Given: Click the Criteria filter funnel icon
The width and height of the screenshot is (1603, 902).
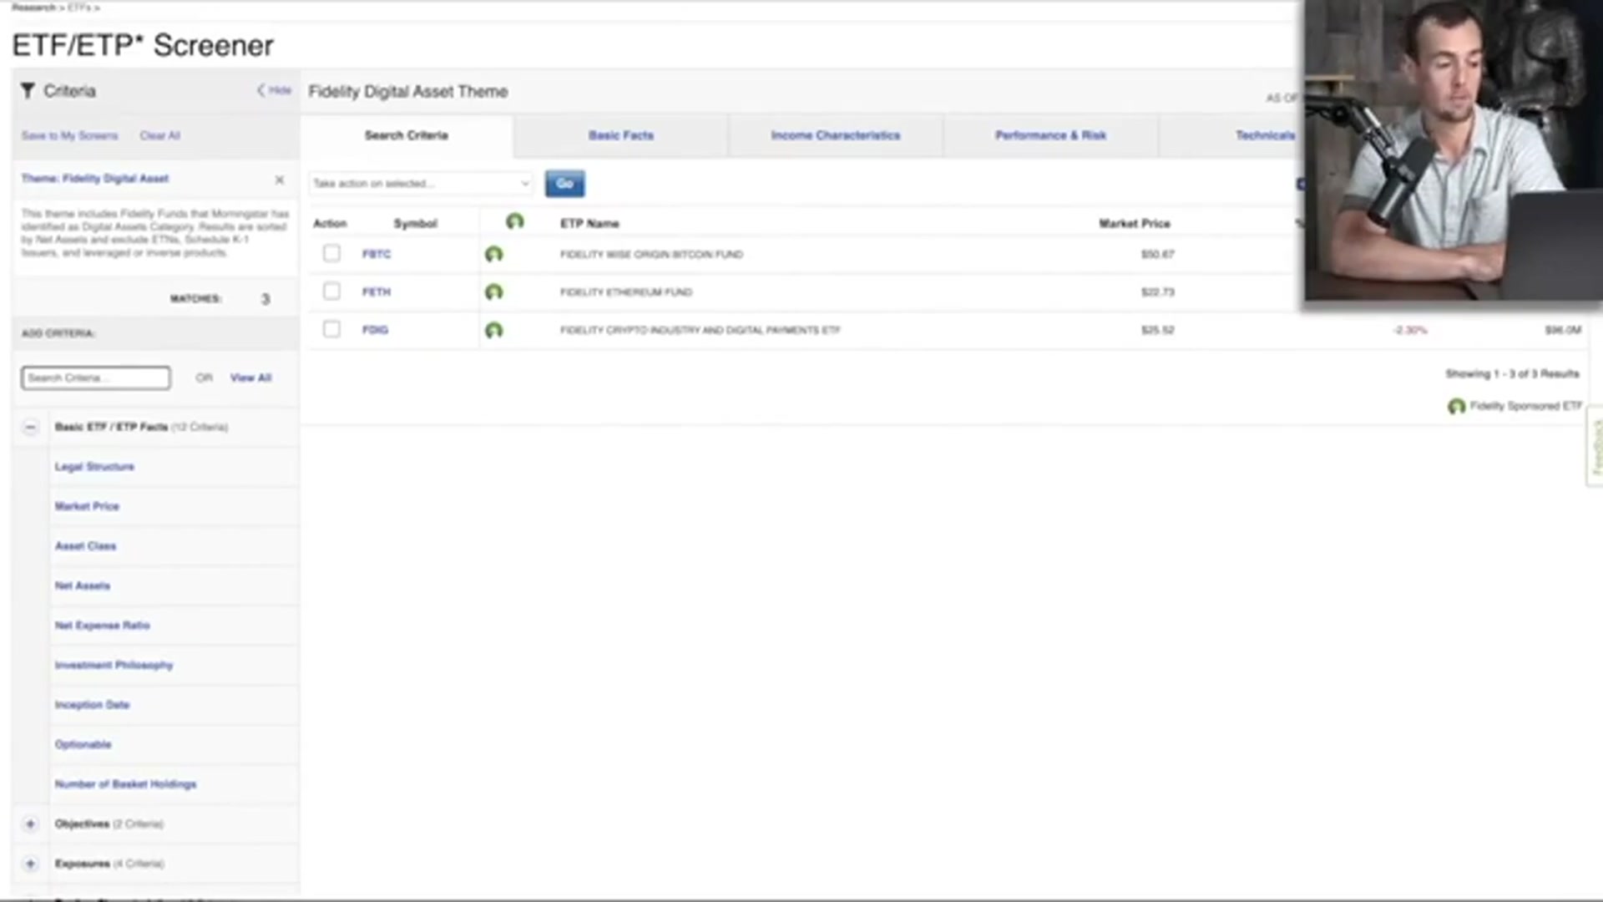Looking at the screenshot, I should coord(28,90).
